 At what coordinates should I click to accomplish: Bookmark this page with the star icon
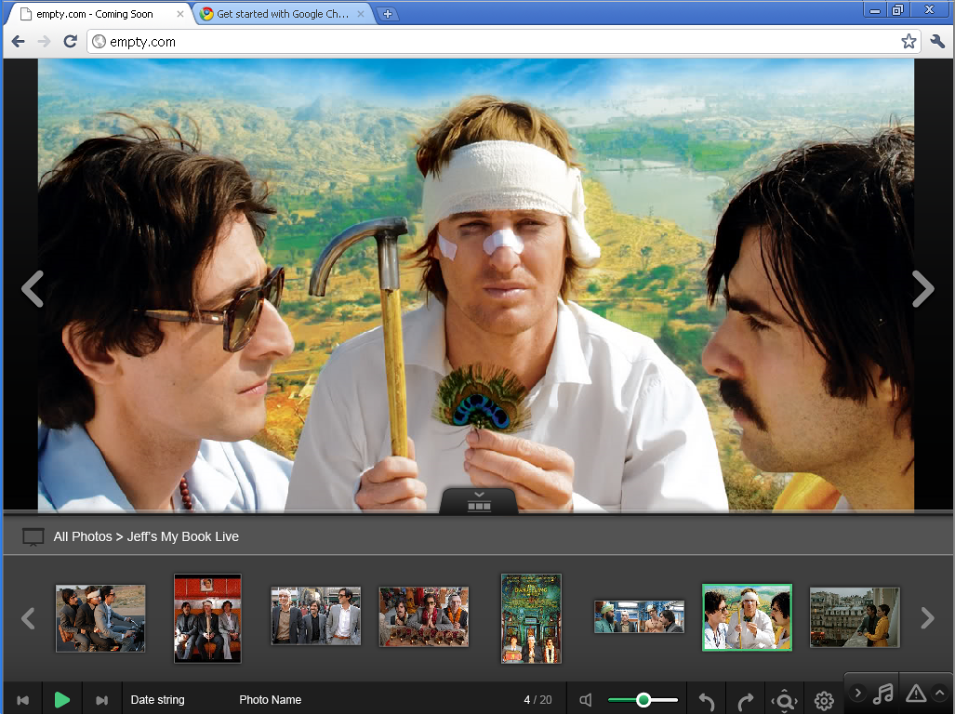click(x=909, y=42)
